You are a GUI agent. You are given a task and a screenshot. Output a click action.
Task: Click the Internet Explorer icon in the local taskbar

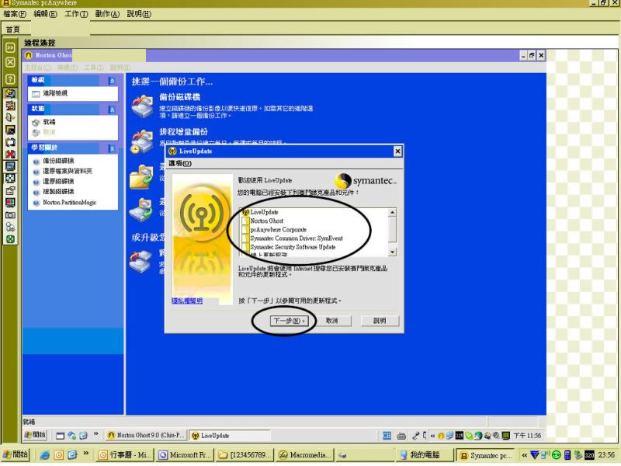click(45, 455)
